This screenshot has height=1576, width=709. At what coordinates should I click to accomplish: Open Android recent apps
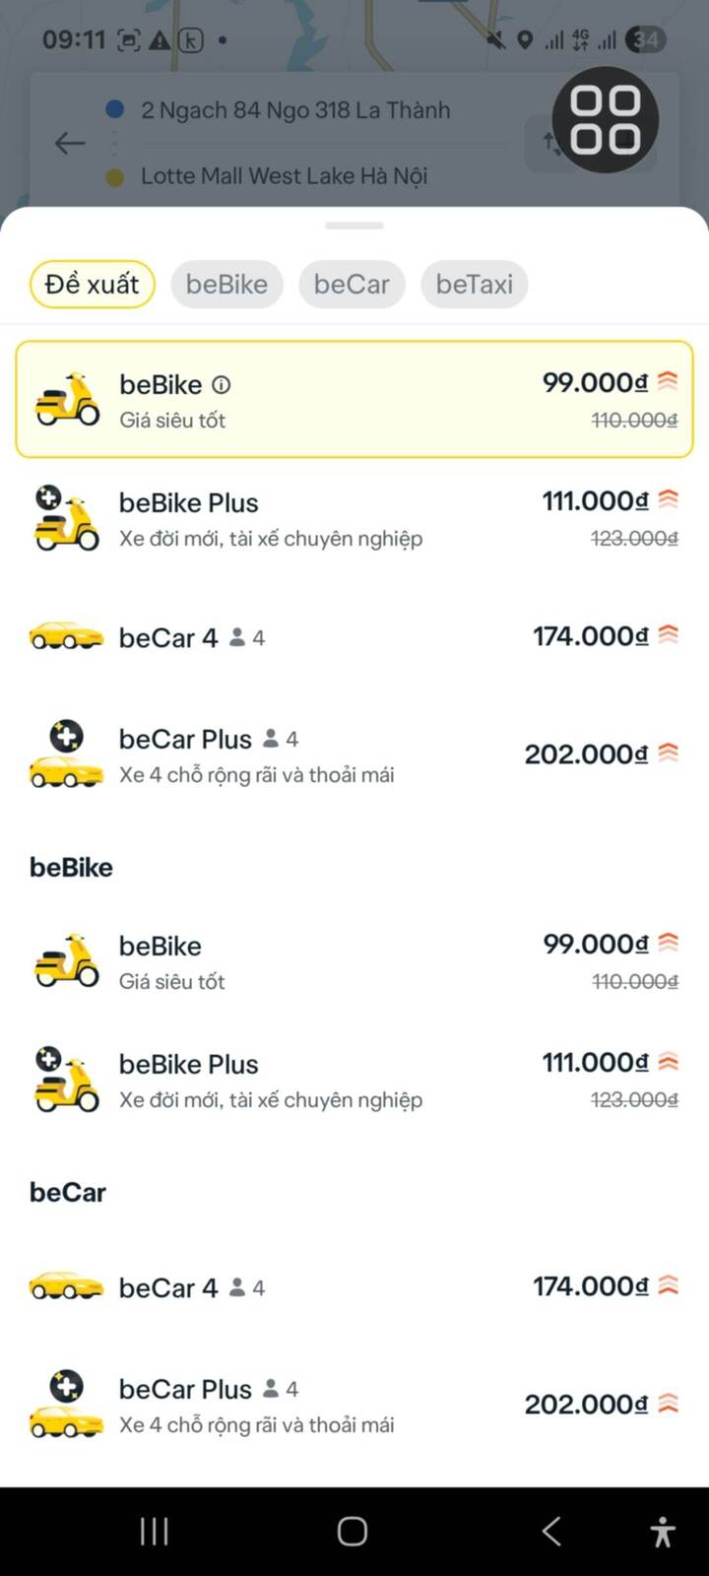point(155,1532)
